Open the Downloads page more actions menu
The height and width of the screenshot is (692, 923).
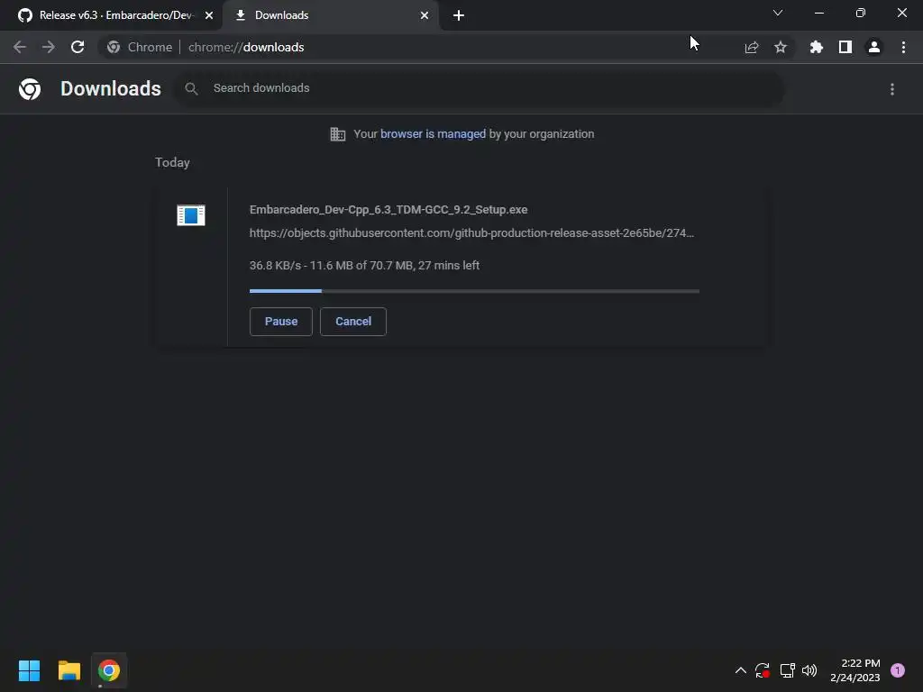pyautogui.click(x=891, y=89)
